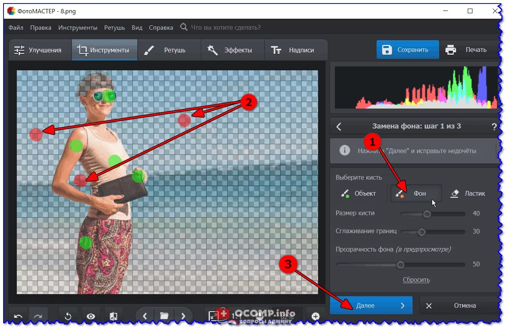
Task: Minimize the ФотоМАСТЕР window
Action: pyautogui.click(x=445, y=11)
